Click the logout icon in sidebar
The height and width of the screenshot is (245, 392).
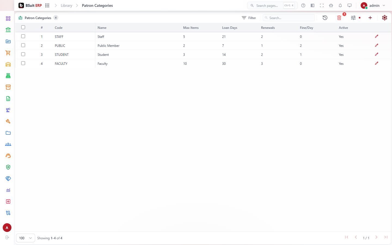(7, 237)
